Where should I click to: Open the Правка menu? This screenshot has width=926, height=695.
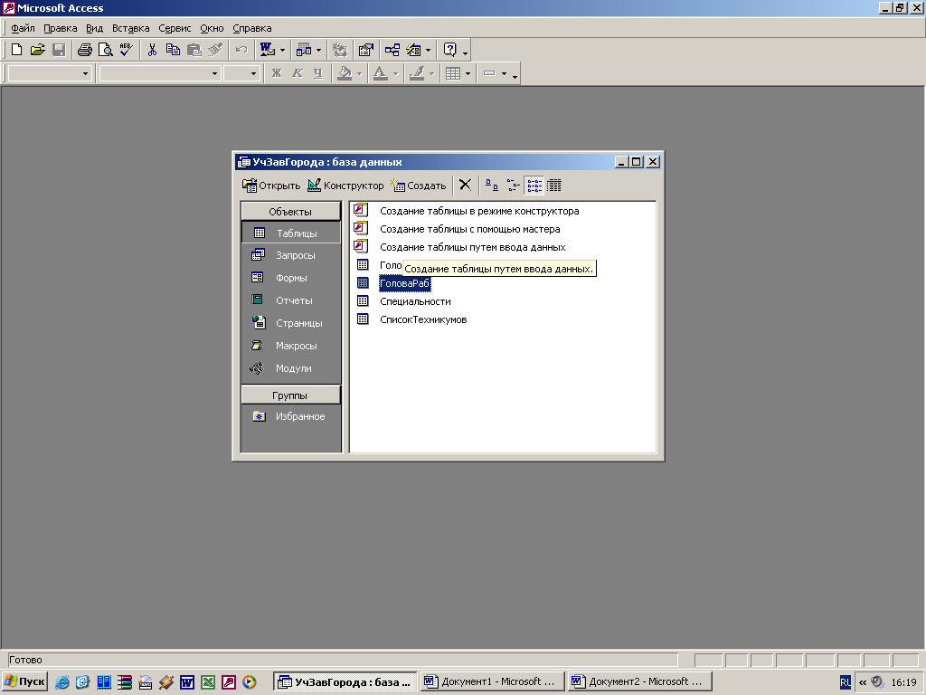[x=61, y=28]
